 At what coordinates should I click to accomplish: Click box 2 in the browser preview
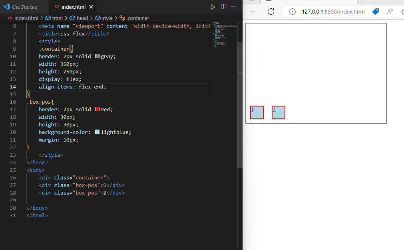tap(279, 112)
